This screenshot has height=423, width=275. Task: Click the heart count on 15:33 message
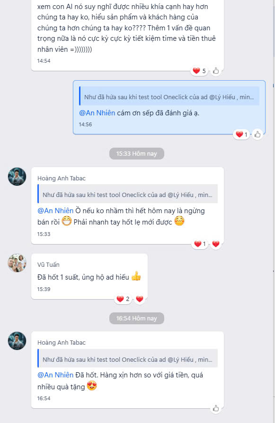click(200, 244)
